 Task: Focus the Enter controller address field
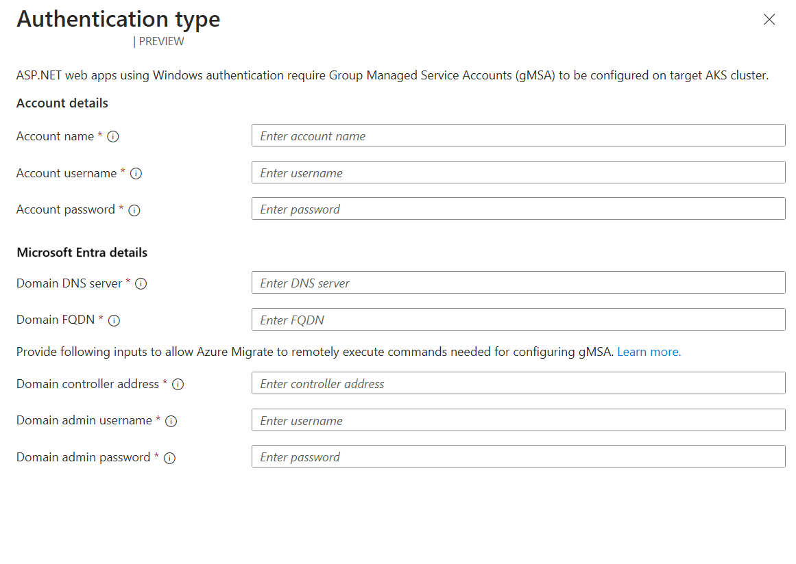518,383
